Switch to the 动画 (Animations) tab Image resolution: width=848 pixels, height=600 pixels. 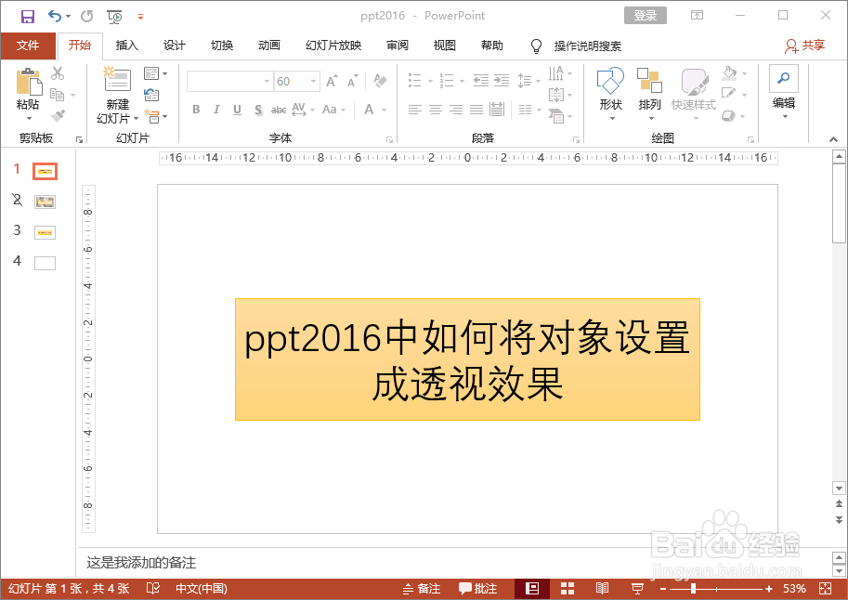[x=268, y=46]
